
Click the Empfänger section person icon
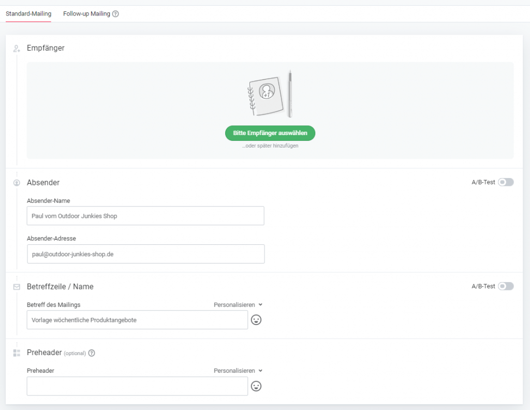click(17, 48)
